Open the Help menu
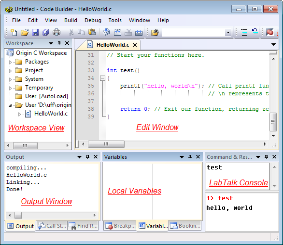 click(163, 20)
